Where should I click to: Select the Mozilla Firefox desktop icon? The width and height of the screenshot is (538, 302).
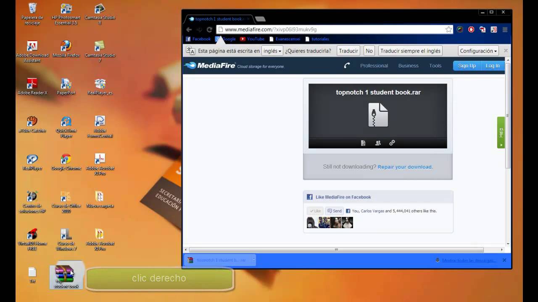pos(66,49)
